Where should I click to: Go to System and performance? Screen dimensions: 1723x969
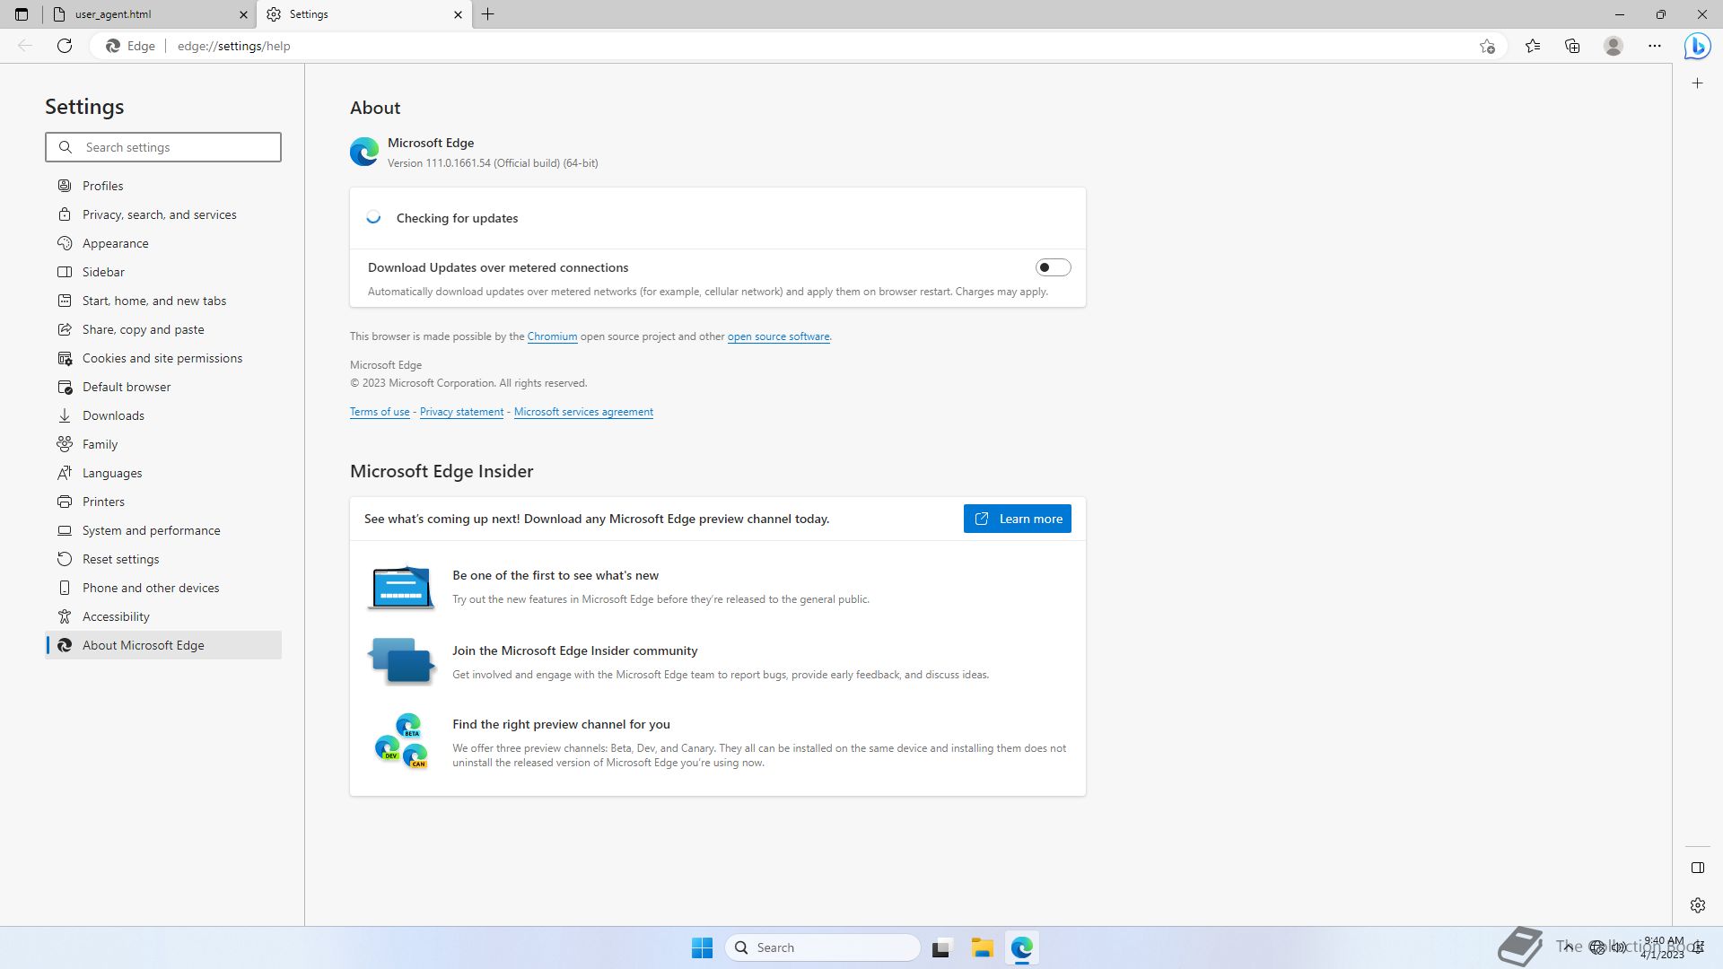click(163, 530)
